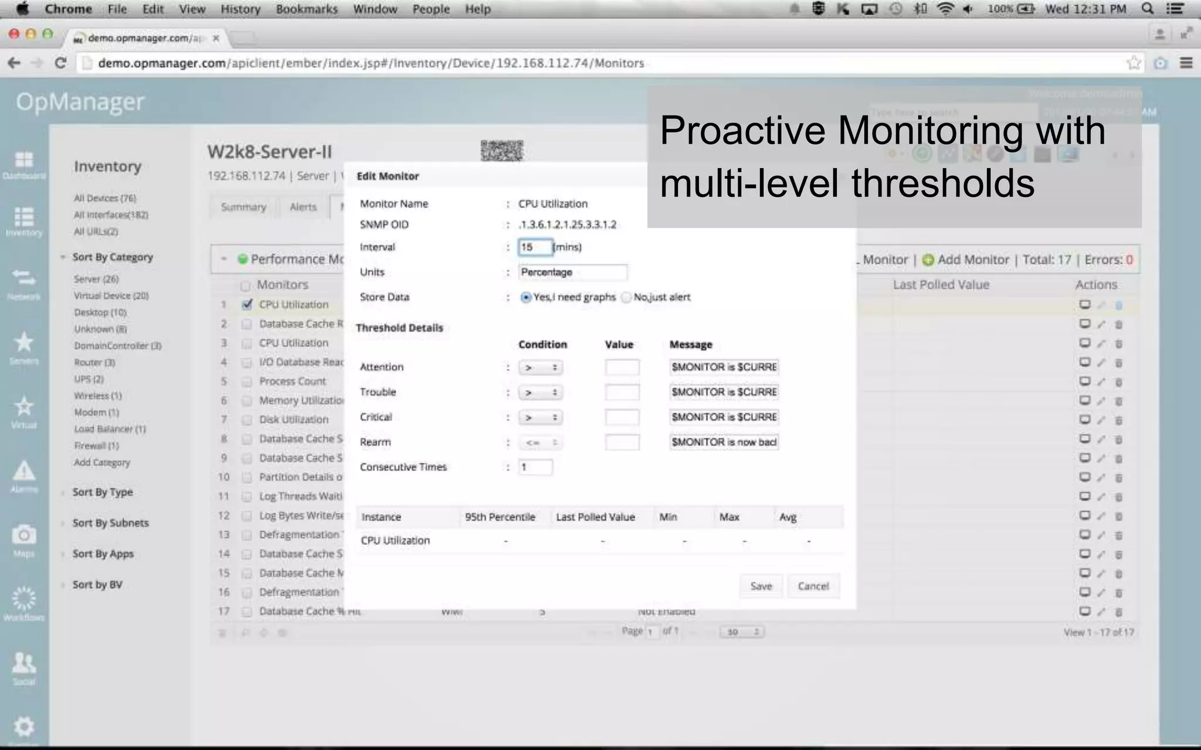
Task: Click Save in Edit Monitor
Action: [761, 586]
